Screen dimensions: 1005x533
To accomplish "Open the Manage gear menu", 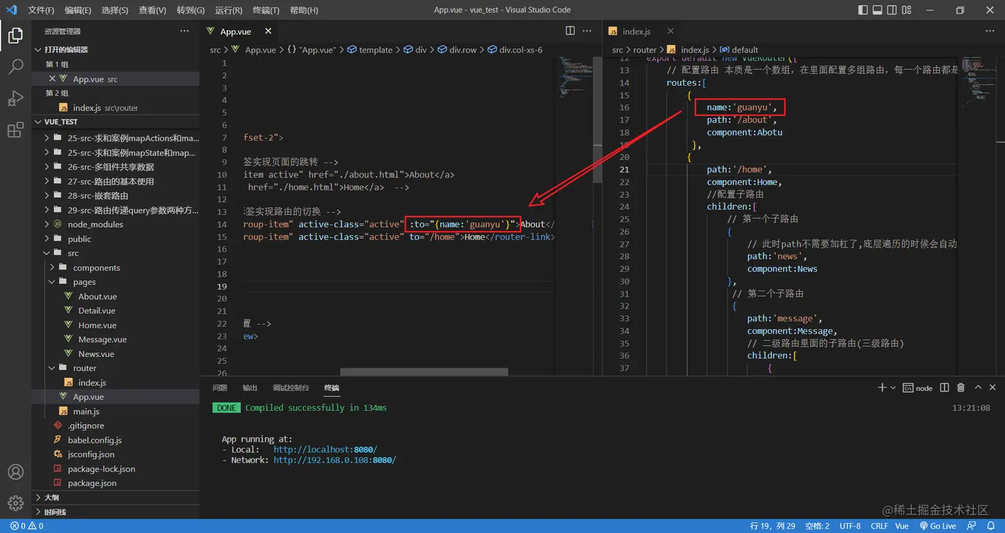I will click(x=15, y=502).
